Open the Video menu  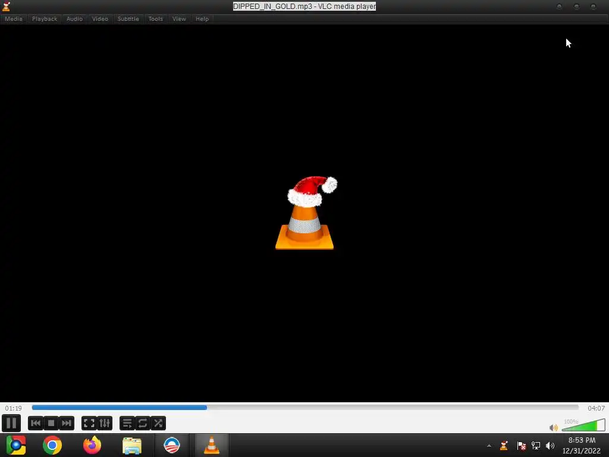click(x=100, y=18)
